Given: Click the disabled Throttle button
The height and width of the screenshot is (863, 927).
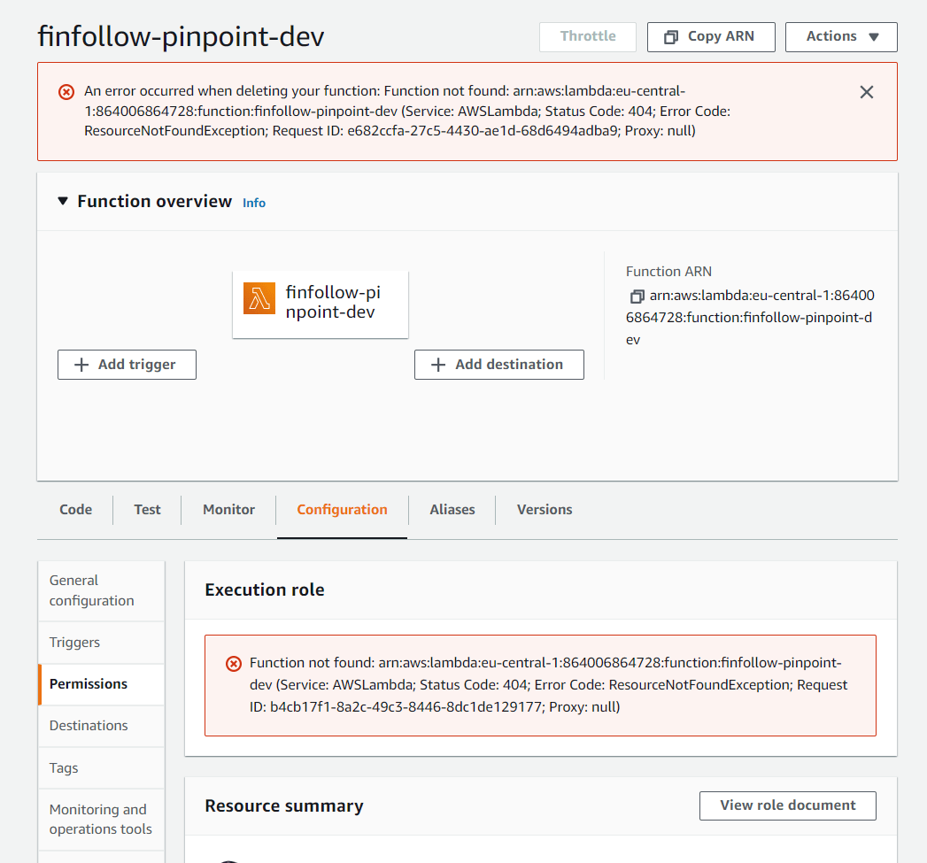Looking at the screenshot, I should [x=587, y=36].
